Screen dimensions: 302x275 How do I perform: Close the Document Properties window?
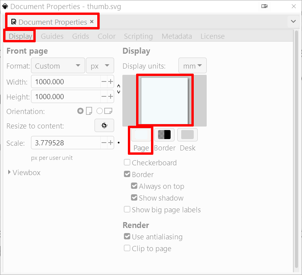tap(294, 6)
